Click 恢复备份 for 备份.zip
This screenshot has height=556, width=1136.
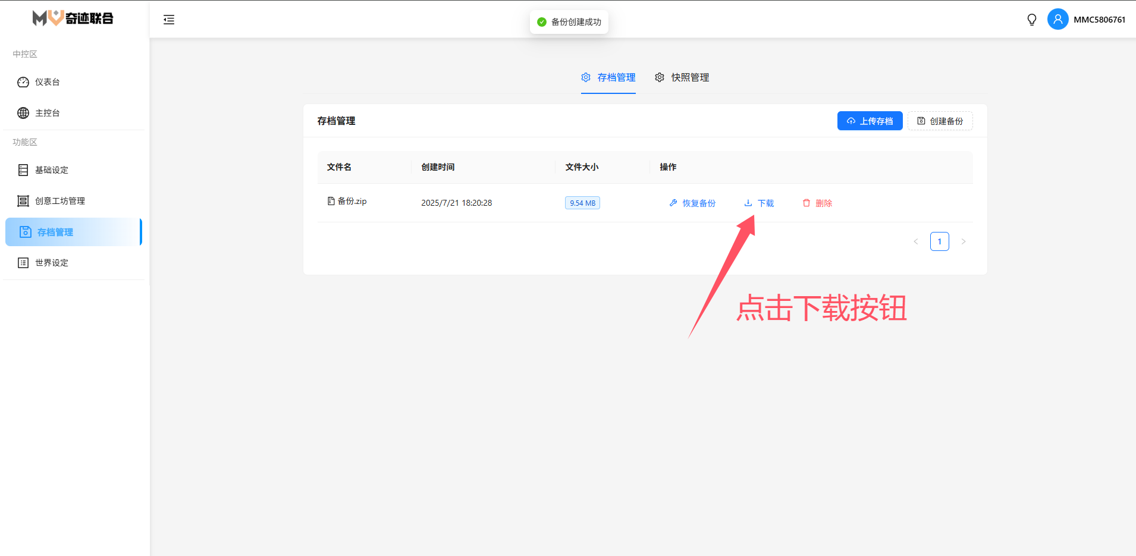click(x=692, y=203)
